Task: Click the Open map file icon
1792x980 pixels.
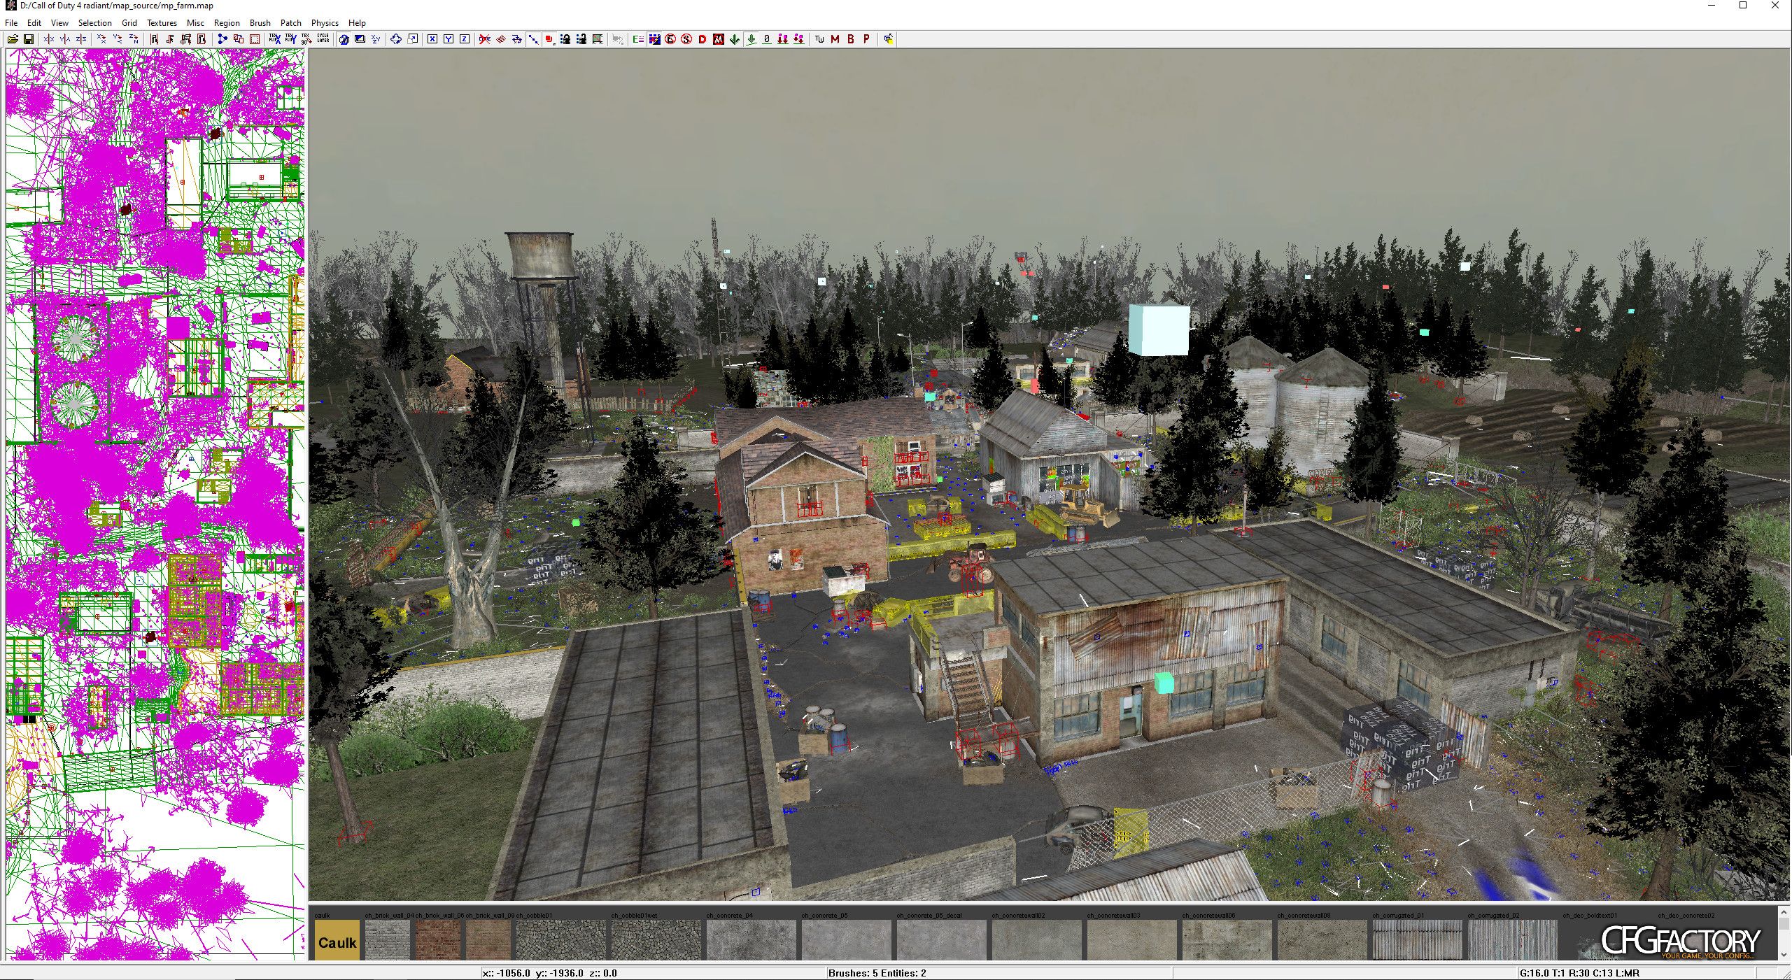Action: tap(13, 39)
